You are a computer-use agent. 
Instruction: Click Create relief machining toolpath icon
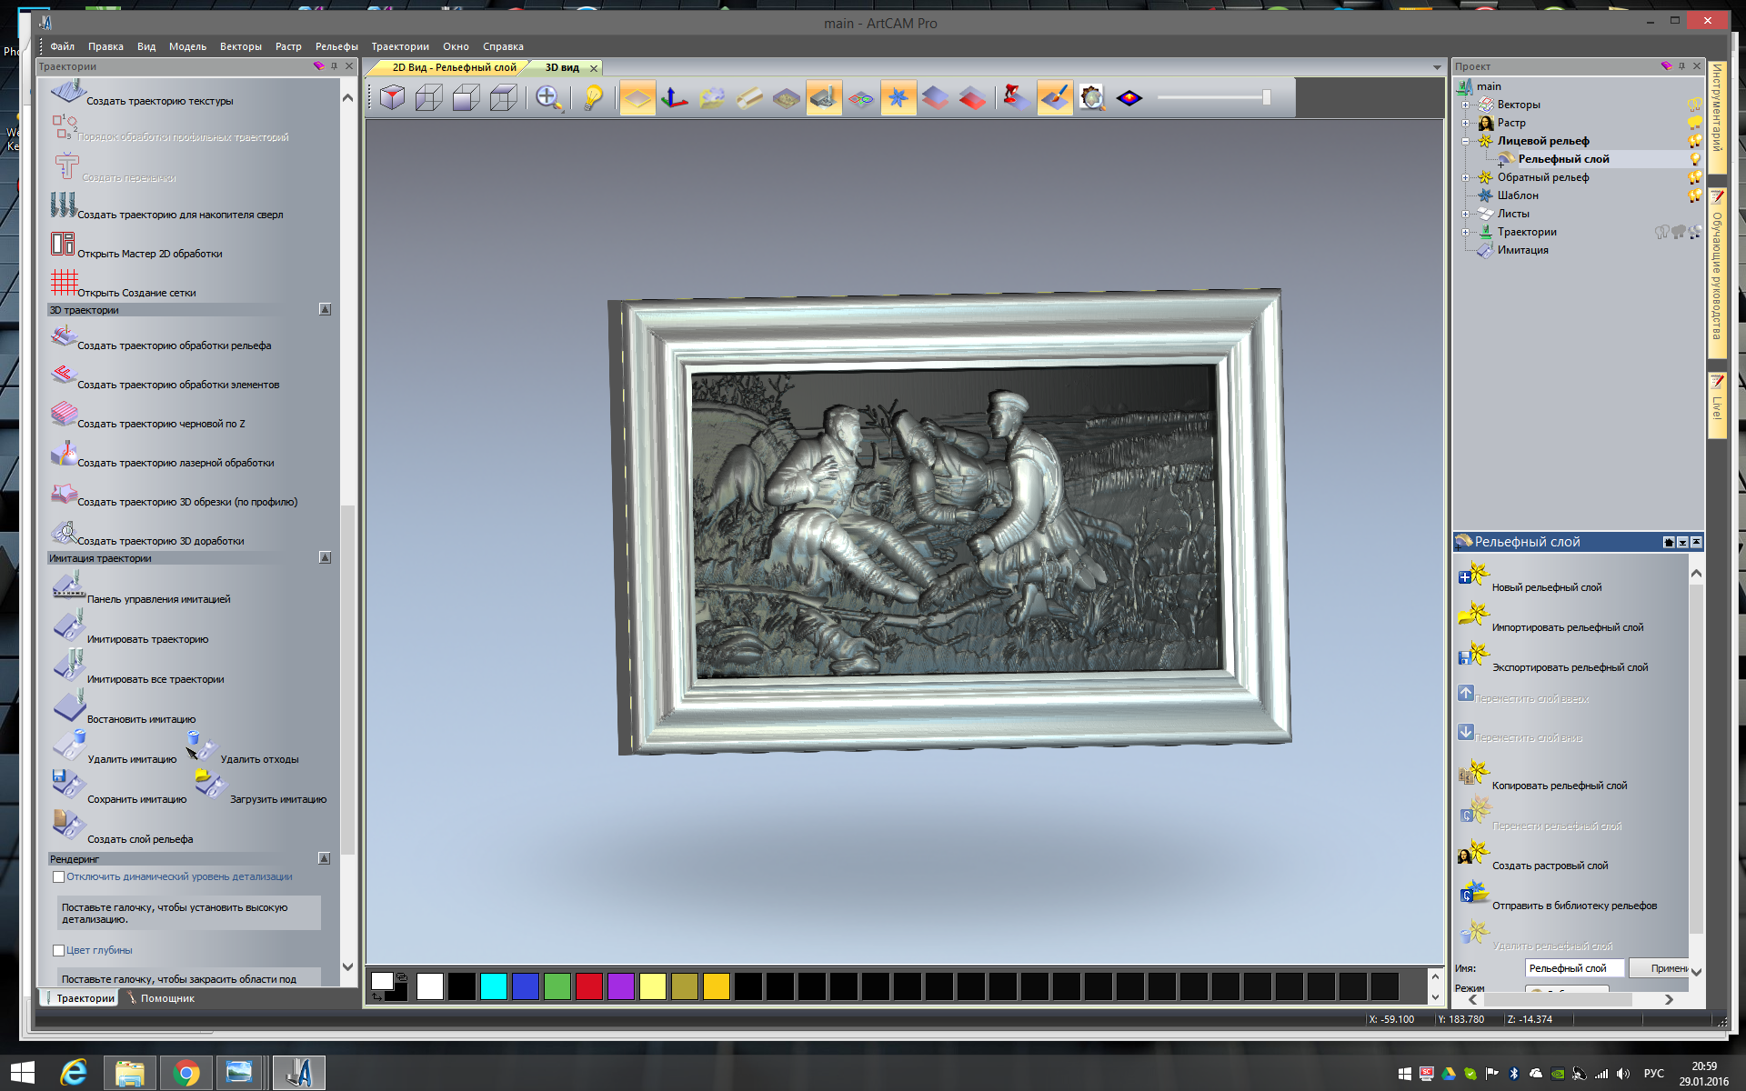point(64,336)
